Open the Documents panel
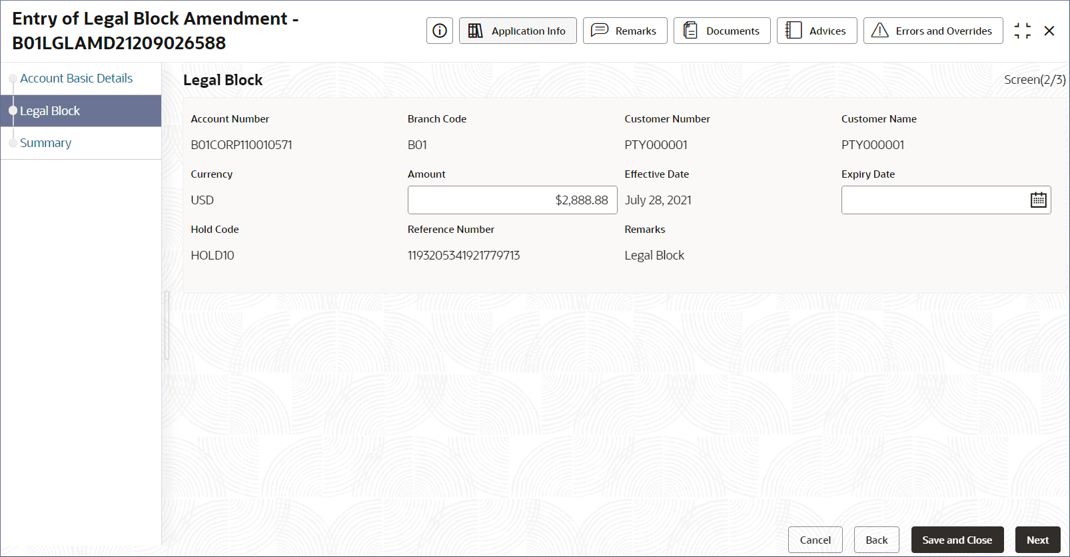This screenshot has height=557, width=1070. 722,31
